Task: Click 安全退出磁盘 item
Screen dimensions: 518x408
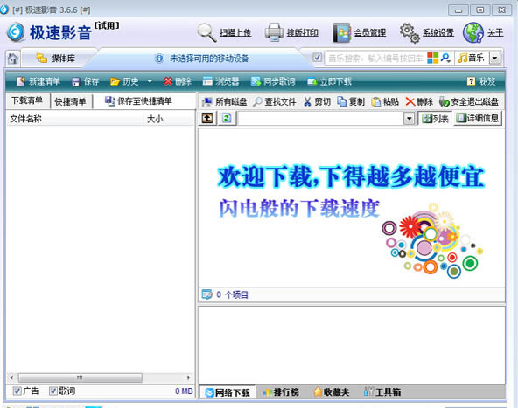Action: click(x=469, y=102)
